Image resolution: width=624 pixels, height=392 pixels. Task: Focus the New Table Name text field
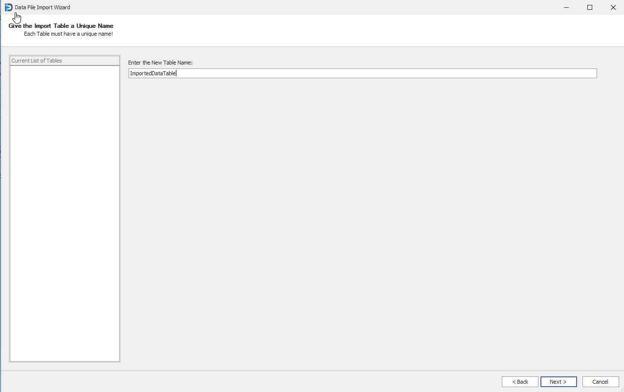point(362,73)
